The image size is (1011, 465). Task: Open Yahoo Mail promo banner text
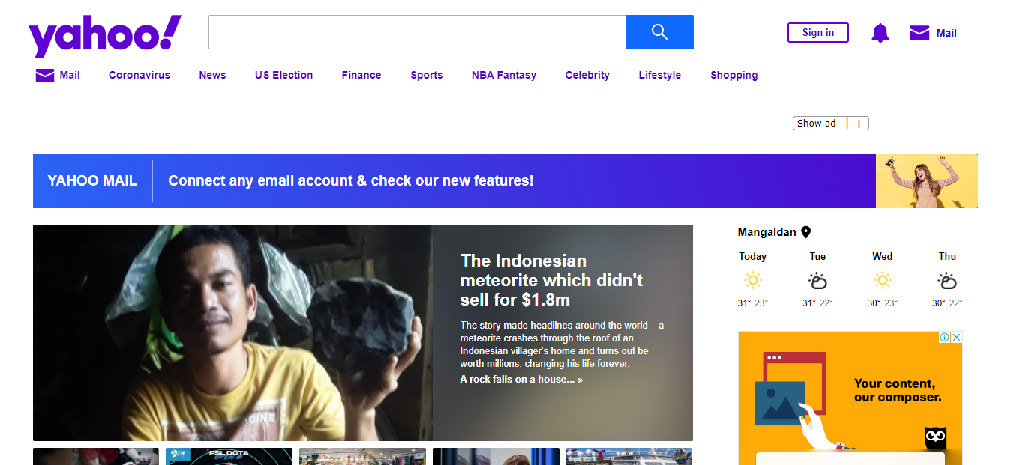[351, 180]
